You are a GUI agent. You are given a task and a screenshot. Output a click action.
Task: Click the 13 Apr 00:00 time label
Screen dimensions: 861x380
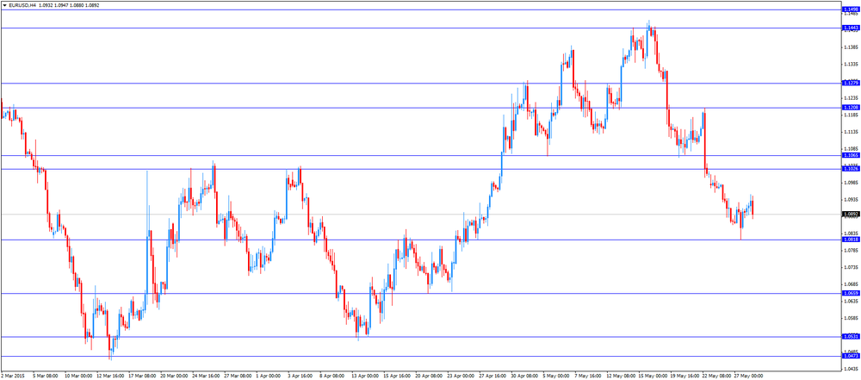(x=365, y=377)
